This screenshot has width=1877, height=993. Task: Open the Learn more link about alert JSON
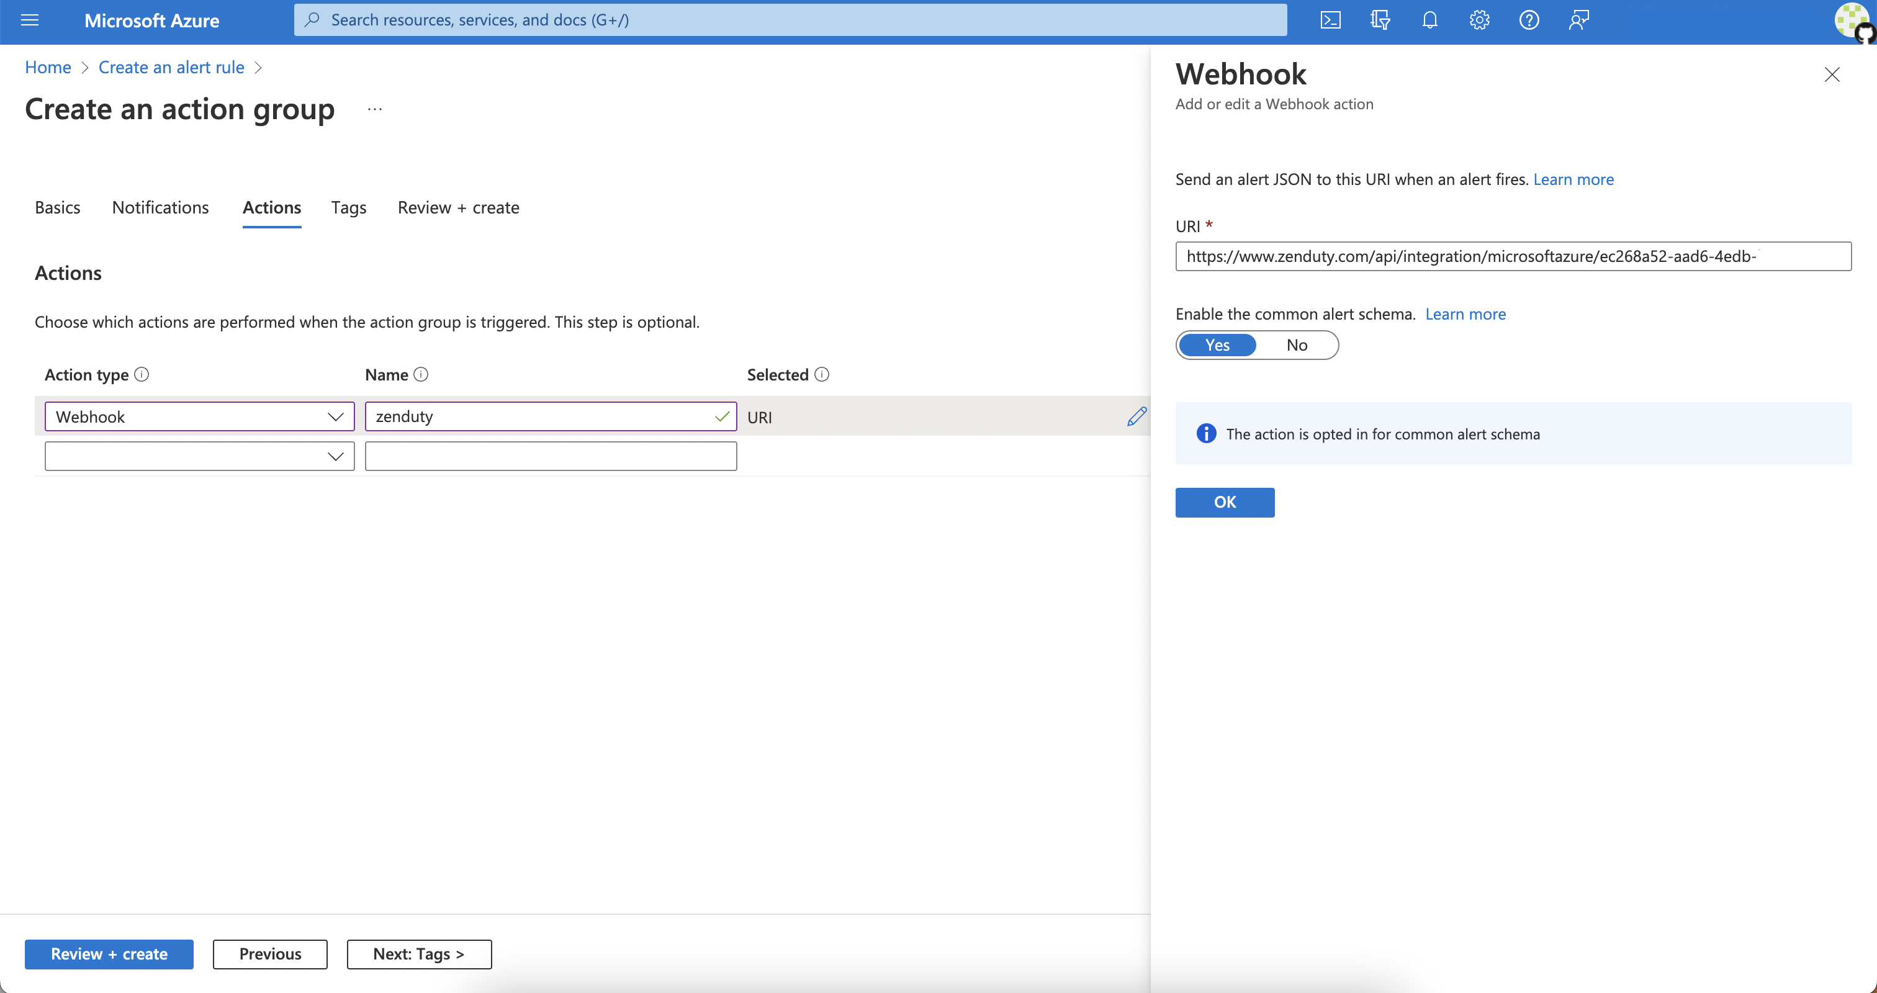pos(1572,179)
